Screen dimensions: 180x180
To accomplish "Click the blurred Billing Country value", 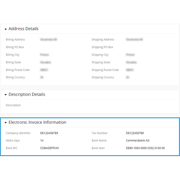I will tap(42, 77).
